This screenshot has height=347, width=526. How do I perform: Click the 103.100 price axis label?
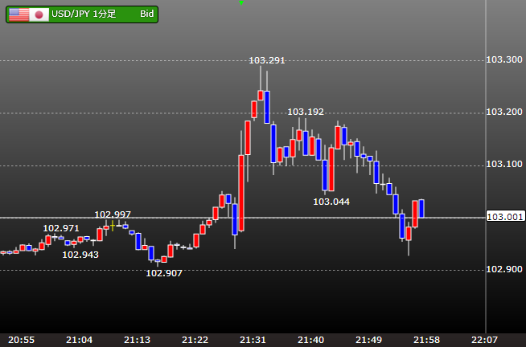[x=505, y=165]
